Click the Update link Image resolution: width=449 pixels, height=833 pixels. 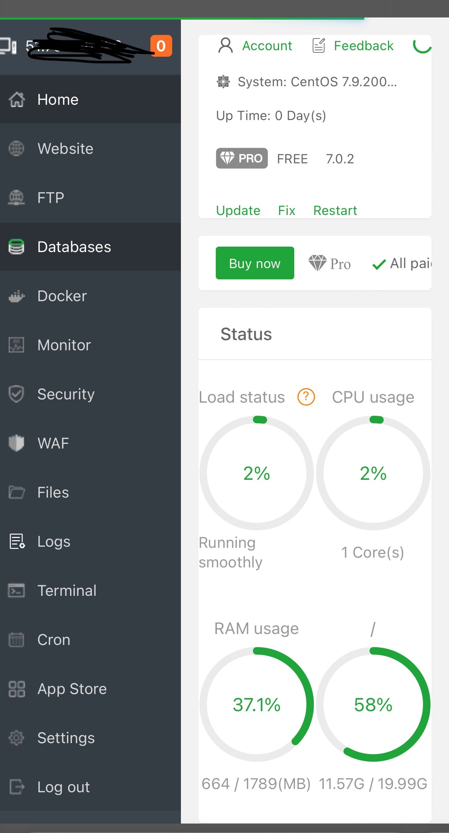238,211
